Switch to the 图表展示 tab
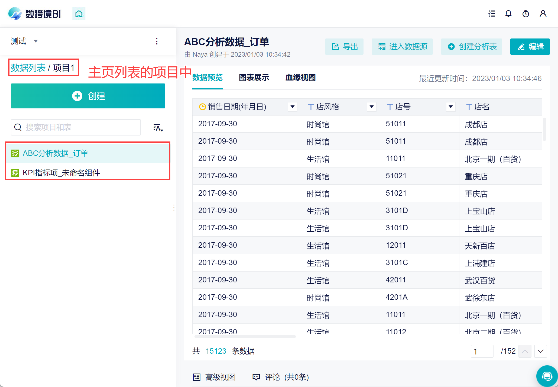This screenshot has height=387, width=558. (254, 78)
